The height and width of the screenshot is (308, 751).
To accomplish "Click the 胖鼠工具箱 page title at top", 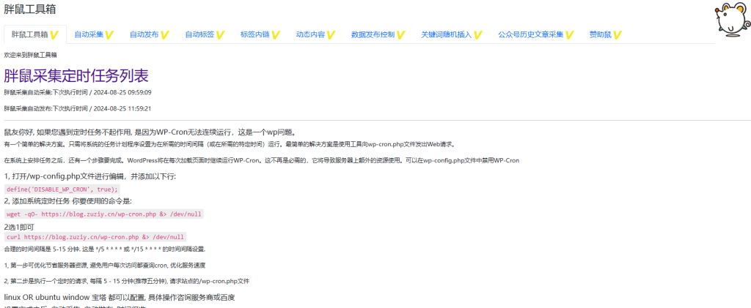I will (x=29, y=10).
